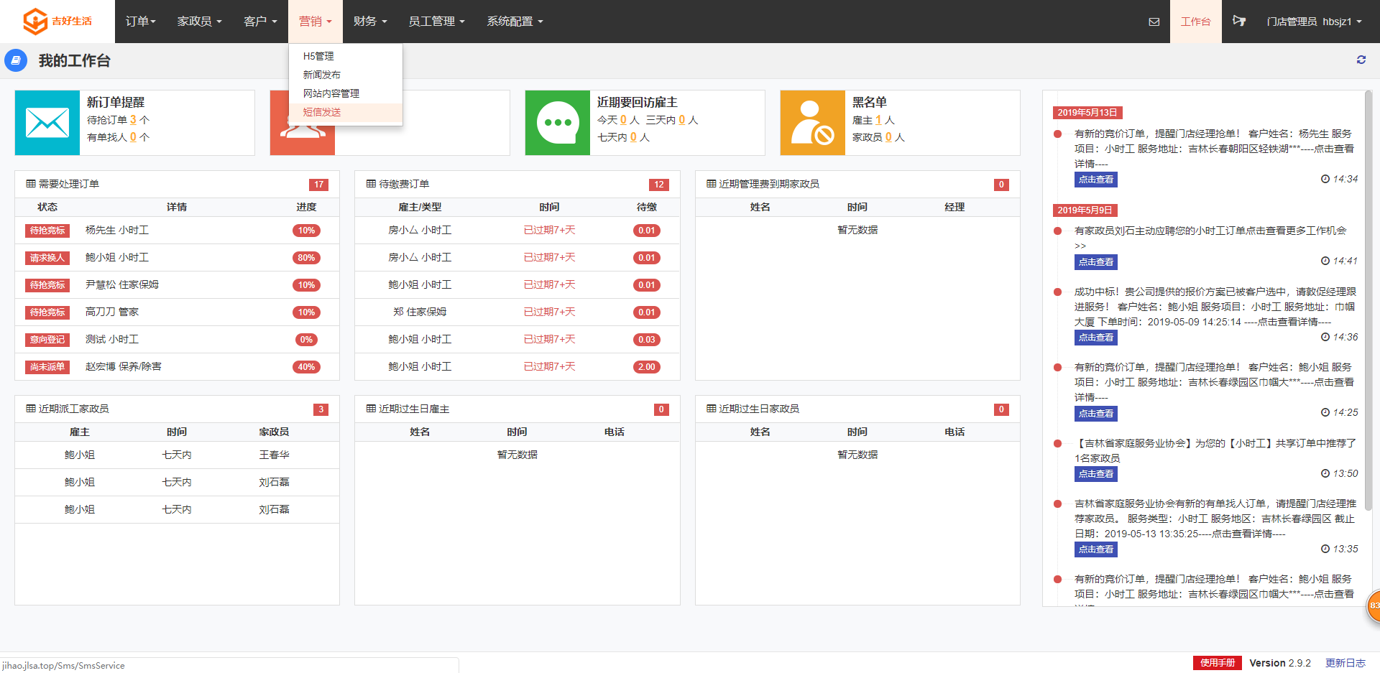Click the table icon beside 近期过生日雇主
This screenshot has width=1380, height=673.
point(371,409)
